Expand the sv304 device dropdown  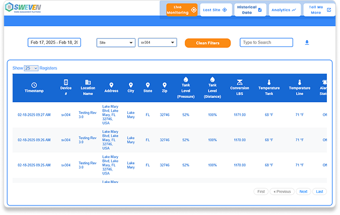(x=158, y=43)
